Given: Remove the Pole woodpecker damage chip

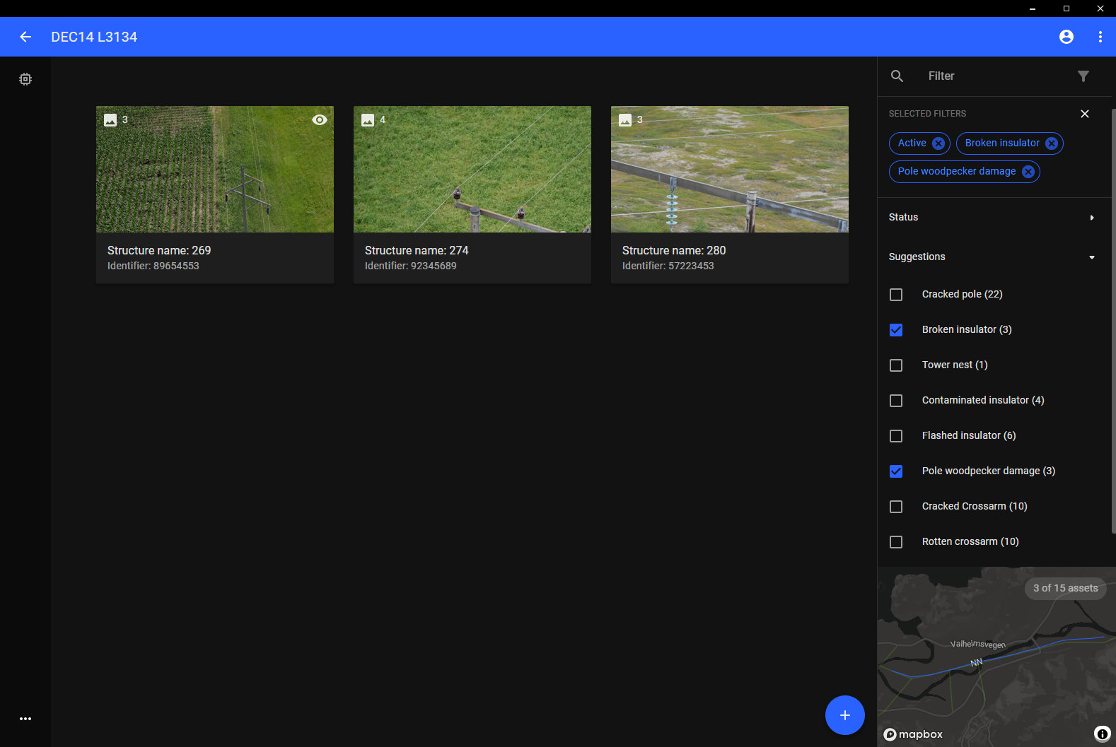Looking at the screenshot, I should click(1028, 172).
